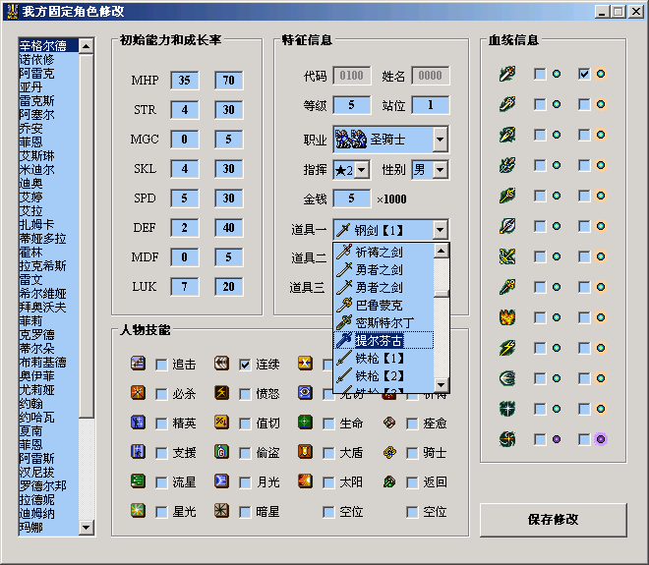Click the 痊愈 skill icon
This screenshot has width=649, height=565.
coord(389,423)
